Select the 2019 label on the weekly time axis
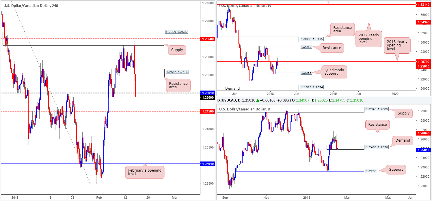This screenshot has height=201, width=432. 334,93
